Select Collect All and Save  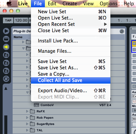coord(71,80)
